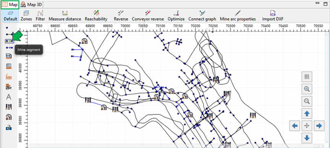Choose the Measure distance tool
Image resolution: width=330 pixels, height=148 pixels.
point(65,16)
